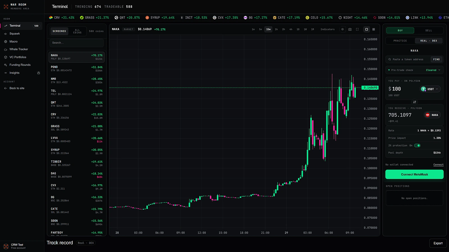Show All Coins list
This screenshot has width=449, height=252.
(77, 31)
